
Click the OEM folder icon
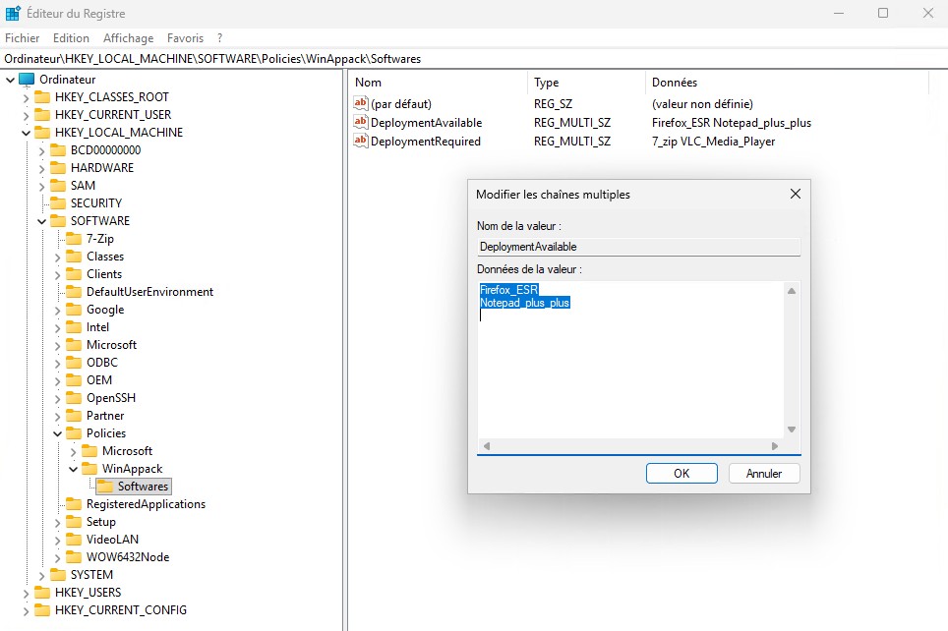(74, 379)
